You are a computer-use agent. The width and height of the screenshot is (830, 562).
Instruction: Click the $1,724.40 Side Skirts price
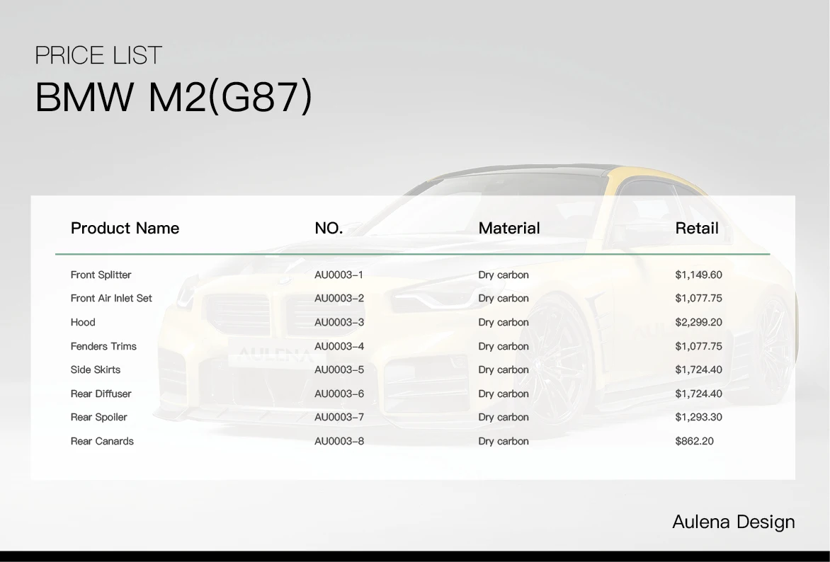coord(698,369)
